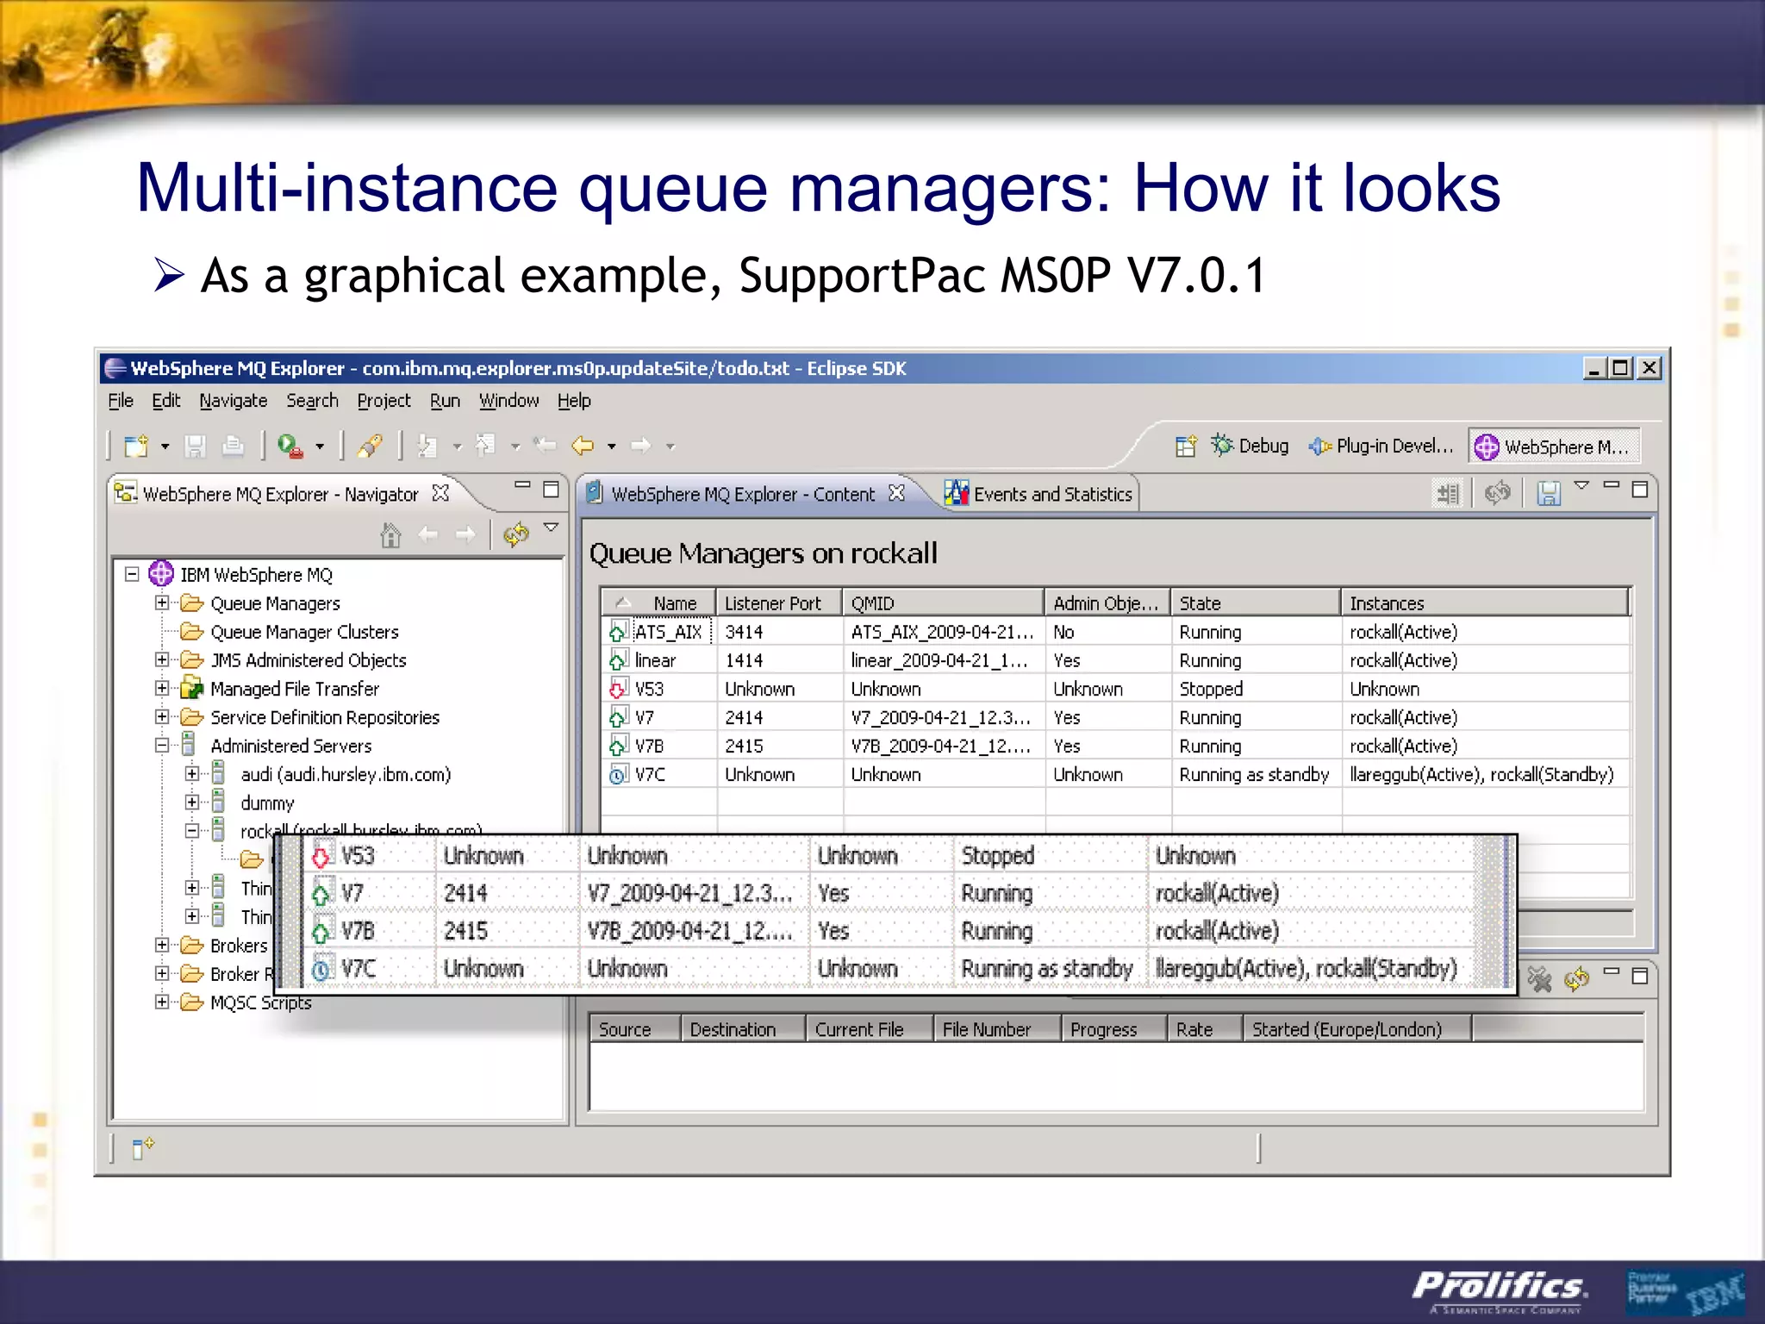Click the refresh icon in transfer progress pane
The height and width of the screenshot is (1324, 1765).
(1577, 978)
